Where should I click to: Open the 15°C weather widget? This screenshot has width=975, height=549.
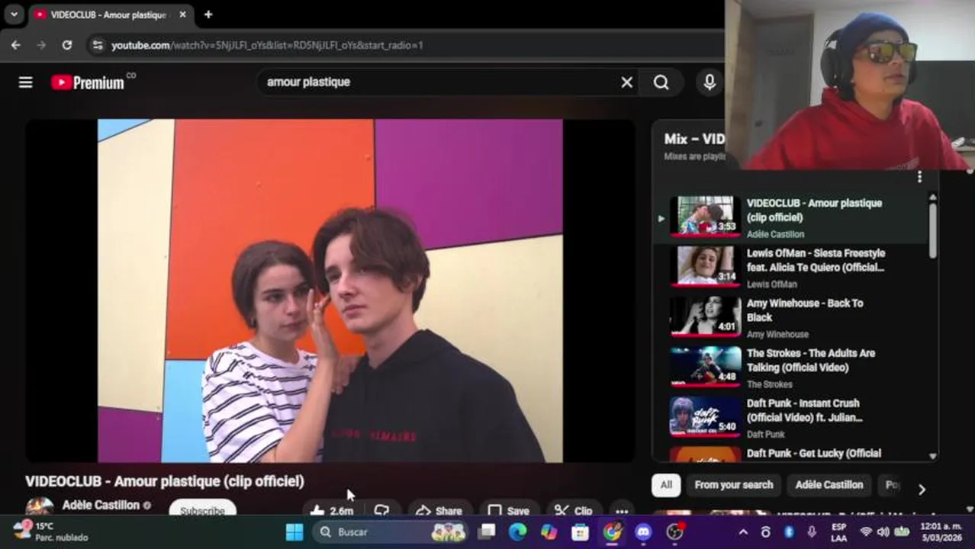coord(50,532)
